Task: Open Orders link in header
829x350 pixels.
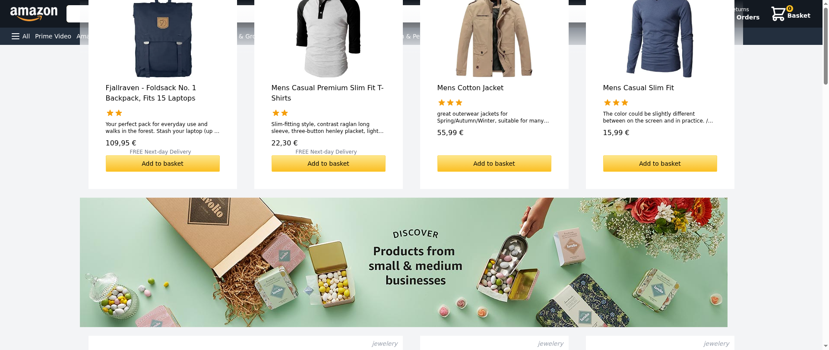Action: click(x=748, y=17)
